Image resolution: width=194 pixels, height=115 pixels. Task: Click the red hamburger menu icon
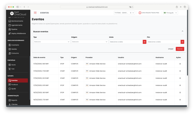click(35, 13)
